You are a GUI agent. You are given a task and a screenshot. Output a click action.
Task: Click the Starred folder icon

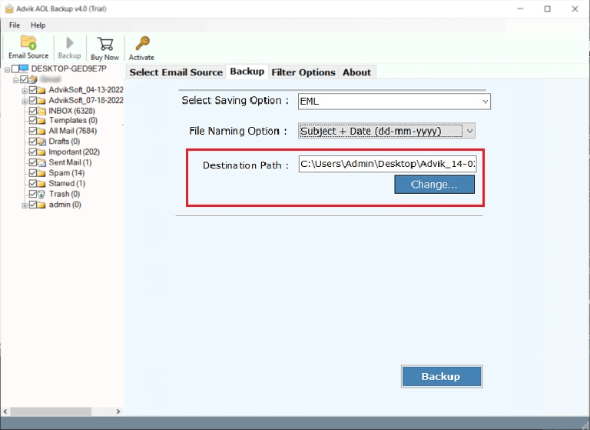point(41,184)
